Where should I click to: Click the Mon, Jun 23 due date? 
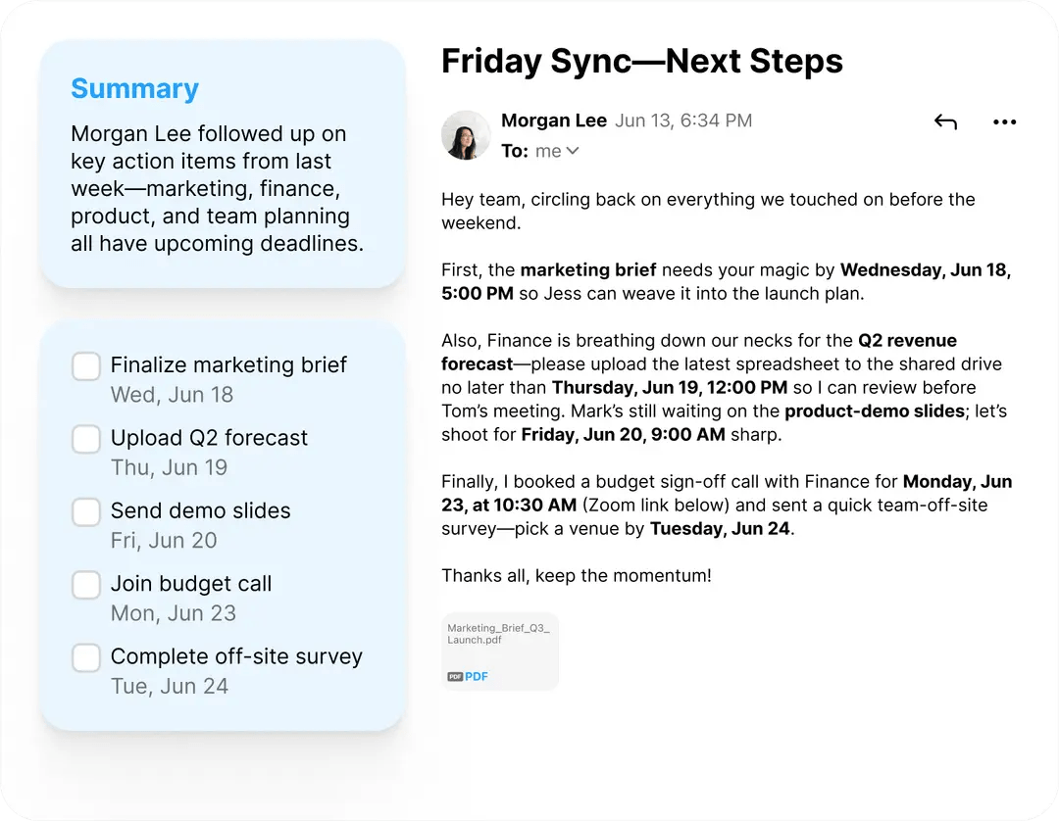click(x=173, y=613)
